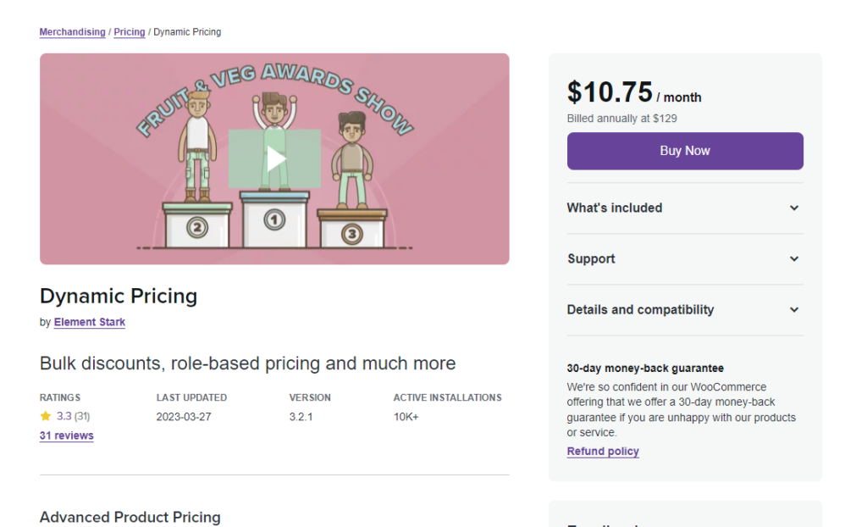Viewport: 867px width, 527px height.
Task: Expand the What's included section
Action: [x=685, y=208]
